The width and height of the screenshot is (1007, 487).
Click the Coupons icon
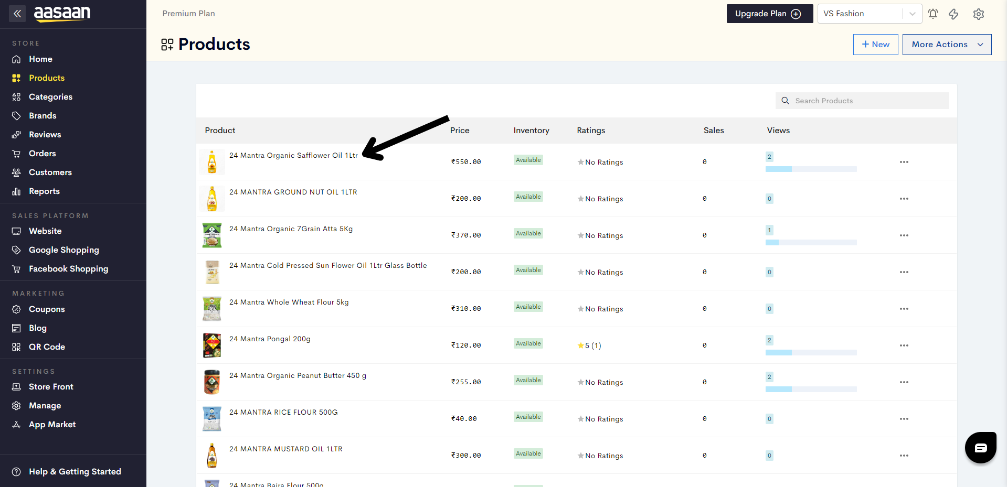[x=16, y=309]
